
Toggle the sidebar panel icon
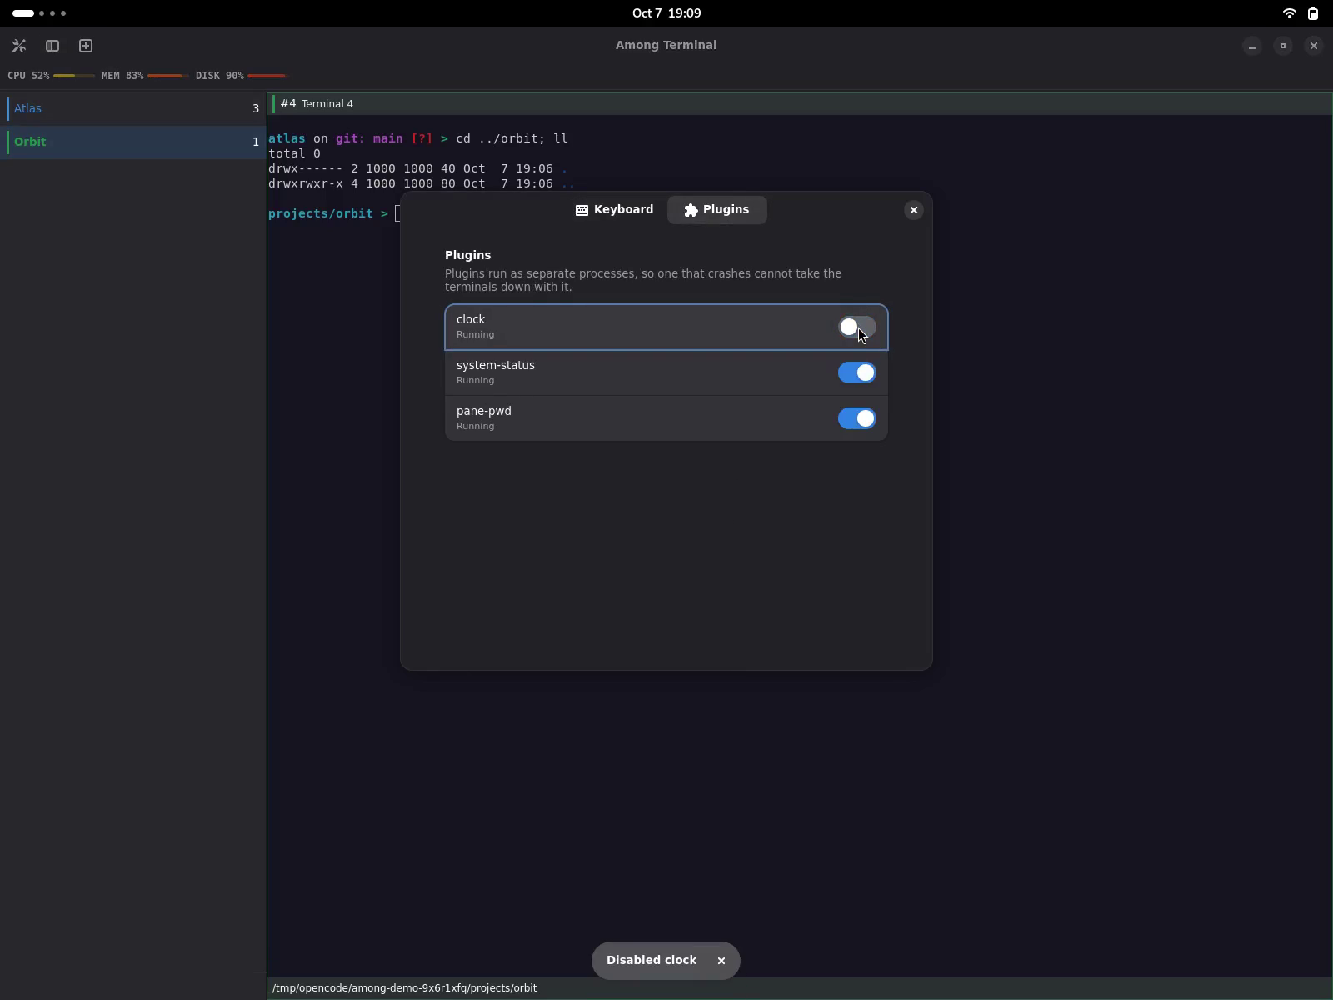point(52,46)
